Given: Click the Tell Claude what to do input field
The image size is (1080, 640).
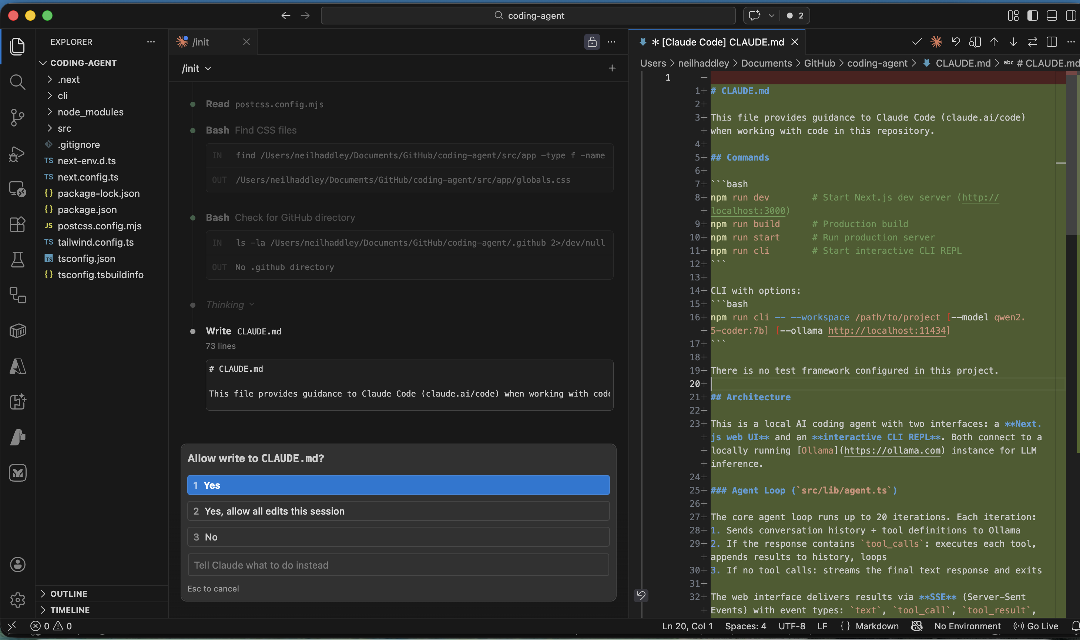Looking at the screenshot, I should 398,565.
